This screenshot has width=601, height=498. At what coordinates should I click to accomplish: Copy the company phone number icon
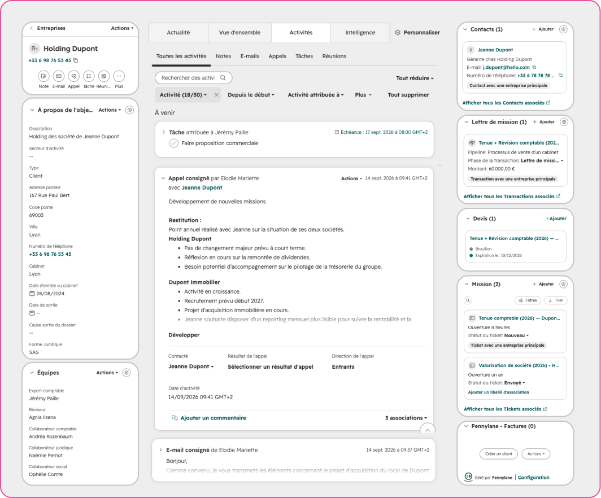coord(76,60)
